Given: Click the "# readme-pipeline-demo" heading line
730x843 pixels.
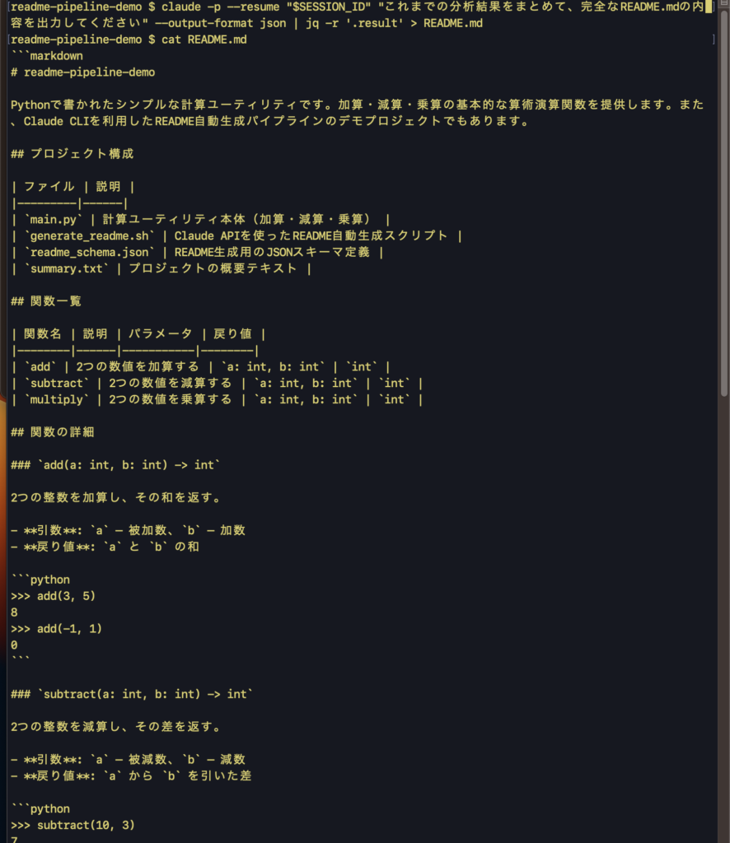Looking at the screenshot, I should point(82,72).
